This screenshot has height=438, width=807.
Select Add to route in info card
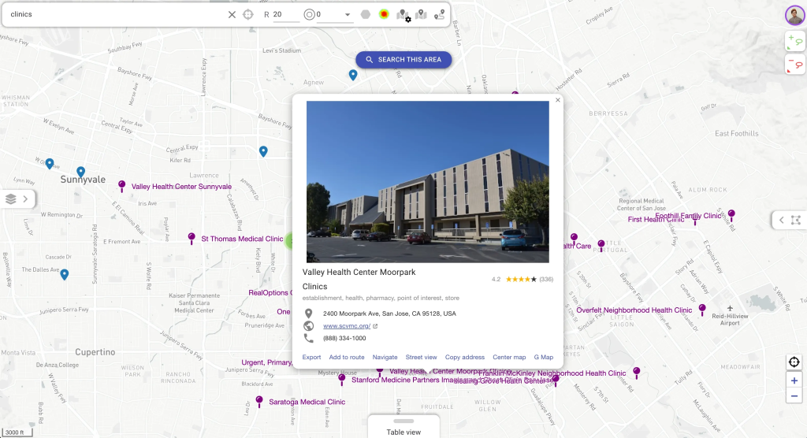click(347, 358)
